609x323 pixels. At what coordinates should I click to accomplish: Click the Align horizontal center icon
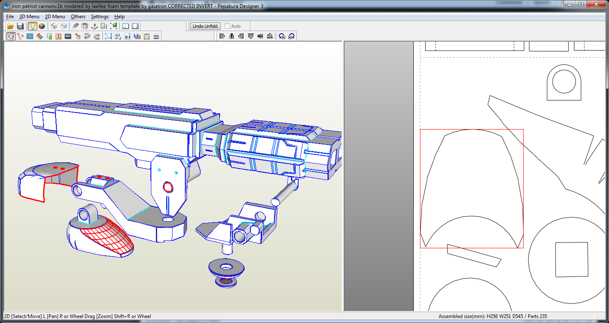[232, 37]
